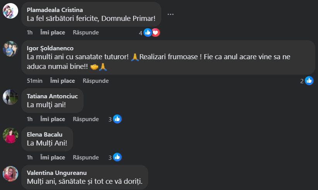
Task: Open Igor Şoldanenco's profile picture
Action: [10, 49]
